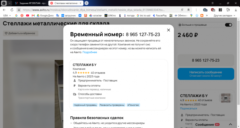Click the Надёжный продавец badge
Image resolution: width=240 pixels, height=128 pixels.
85,105
